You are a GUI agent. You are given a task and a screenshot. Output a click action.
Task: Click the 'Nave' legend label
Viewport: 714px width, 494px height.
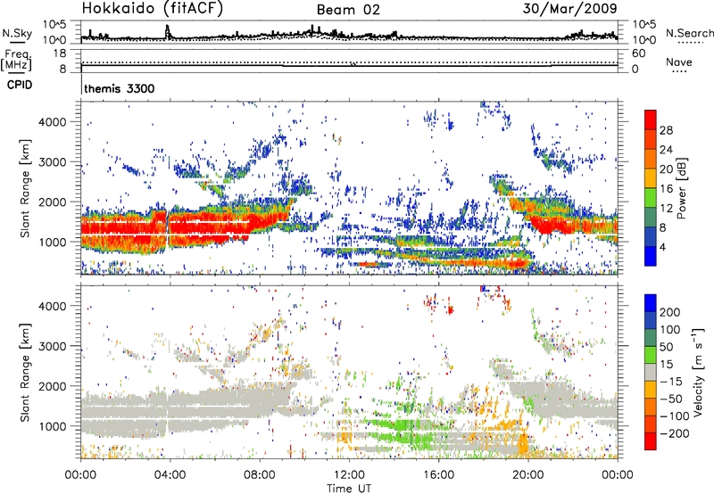point(679,62)
